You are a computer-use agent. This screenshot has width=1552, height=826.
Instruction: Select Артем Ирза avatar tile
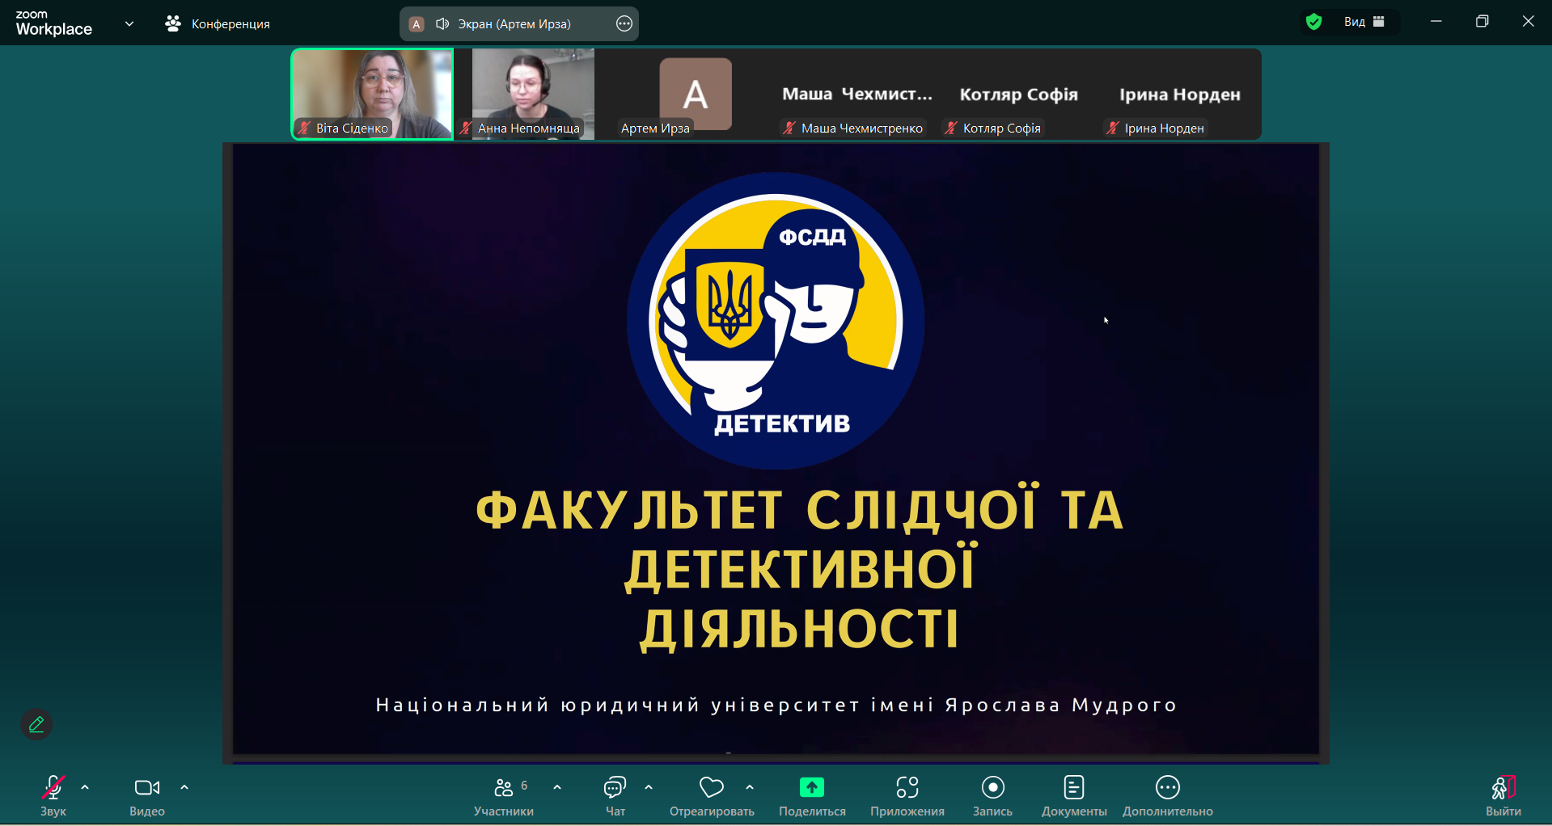click(x=696, y=94)
